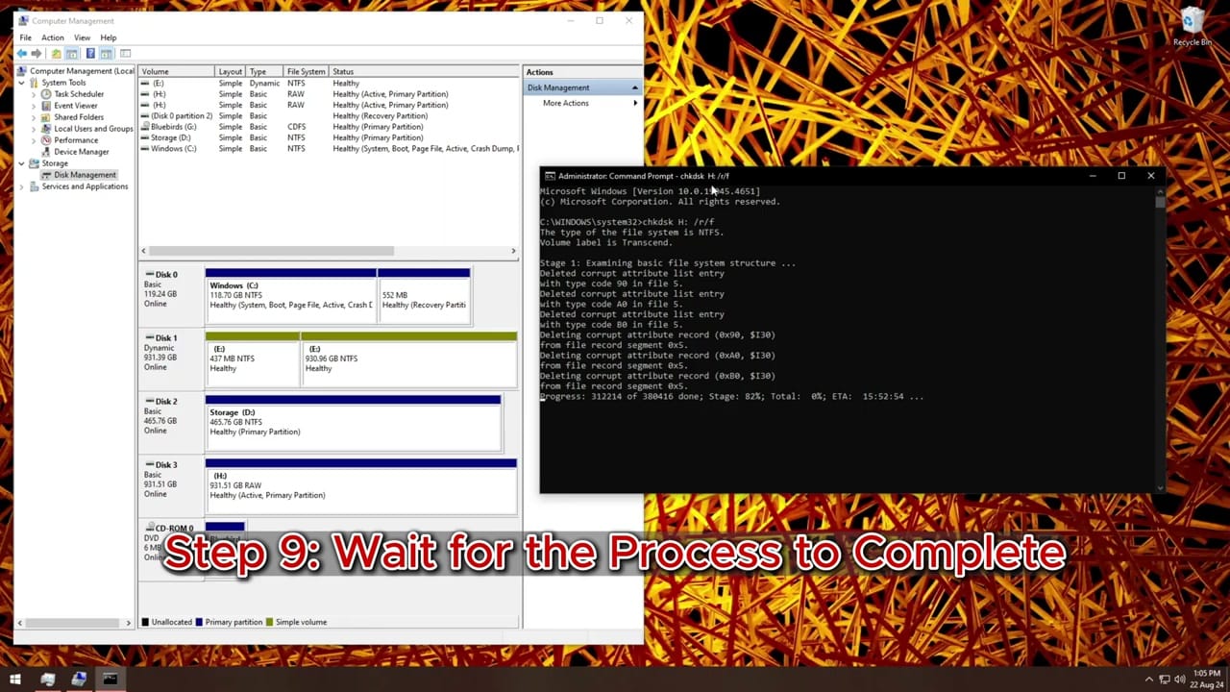Select the Windows (C:) volume row
The image size is (1230, 692).
(329, 149)
